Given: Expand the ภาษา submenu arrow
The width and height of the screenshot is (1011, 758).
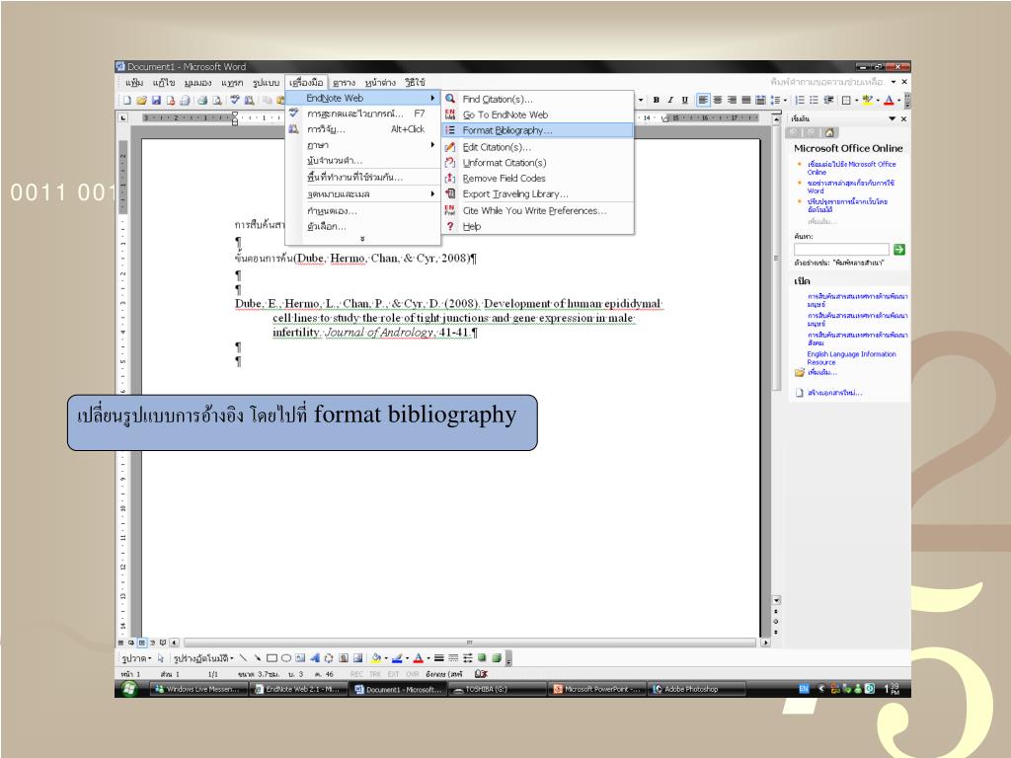Looking at the screenshot, I should pyautogui.click(x=432, y=145).
